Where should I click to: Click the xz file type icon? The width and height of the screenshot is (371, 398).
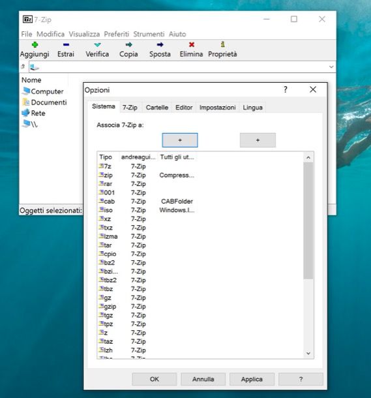coord(101,219)
